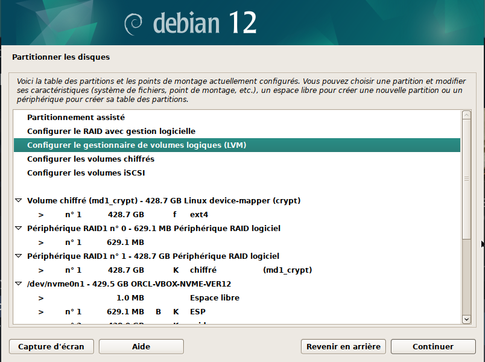Screen dimensions: 485x362
Task: Click the partition list scrollbar thumb
Action: click(466, 179)
